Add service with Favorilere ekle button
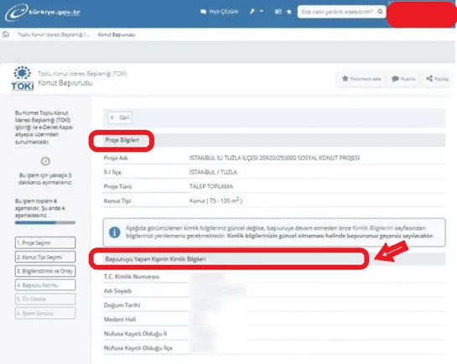The height and width of the screenshot is (364, 457). pos(361,79)
